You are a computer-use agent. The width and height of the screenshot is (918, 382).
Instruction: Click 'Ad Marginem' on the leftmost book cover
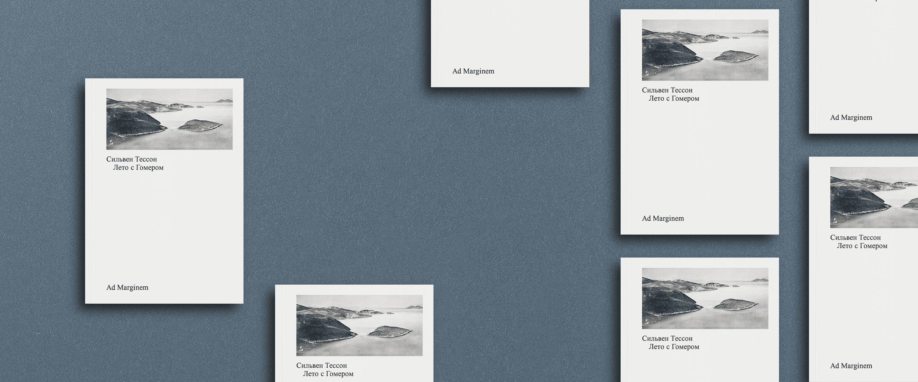(127, 287)
